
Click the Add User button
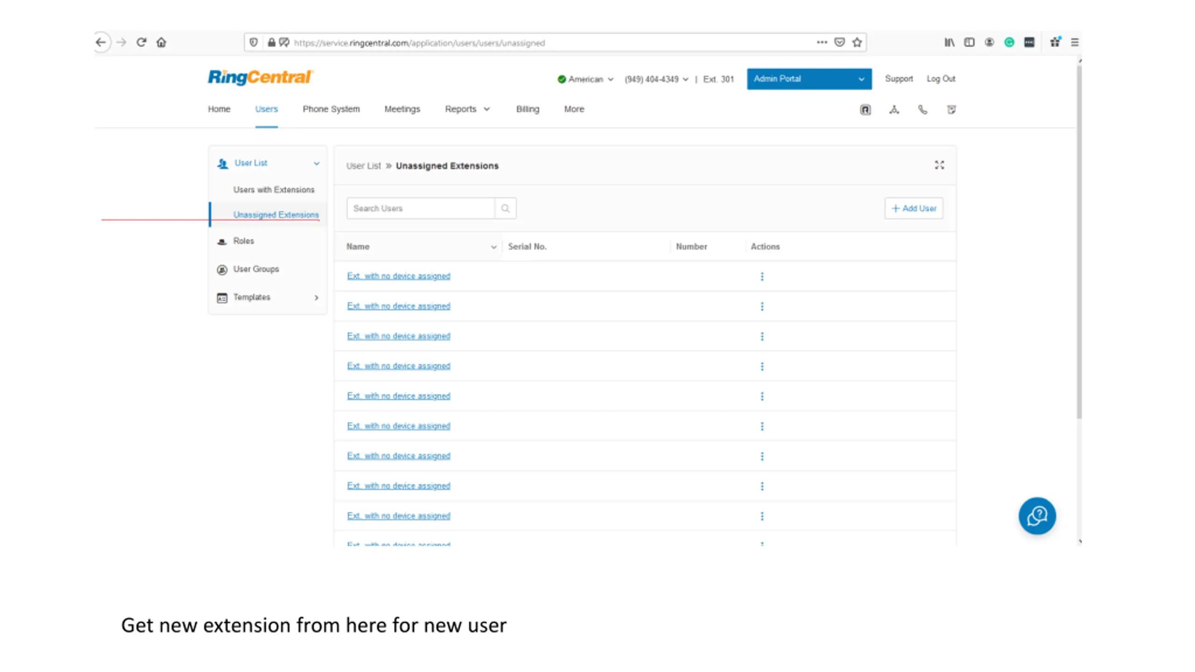914,208
